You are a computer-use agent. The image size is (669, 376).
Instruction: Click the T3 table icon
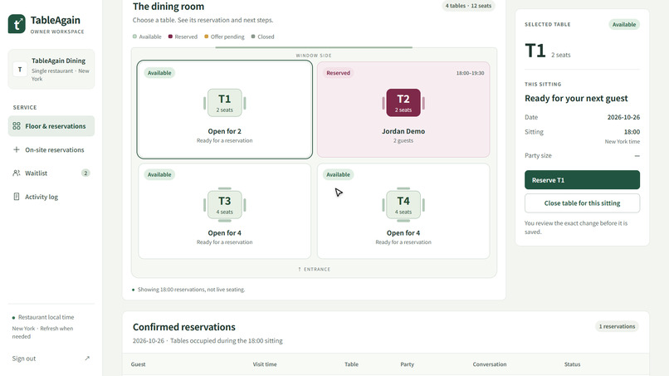[x=224, y=205]
